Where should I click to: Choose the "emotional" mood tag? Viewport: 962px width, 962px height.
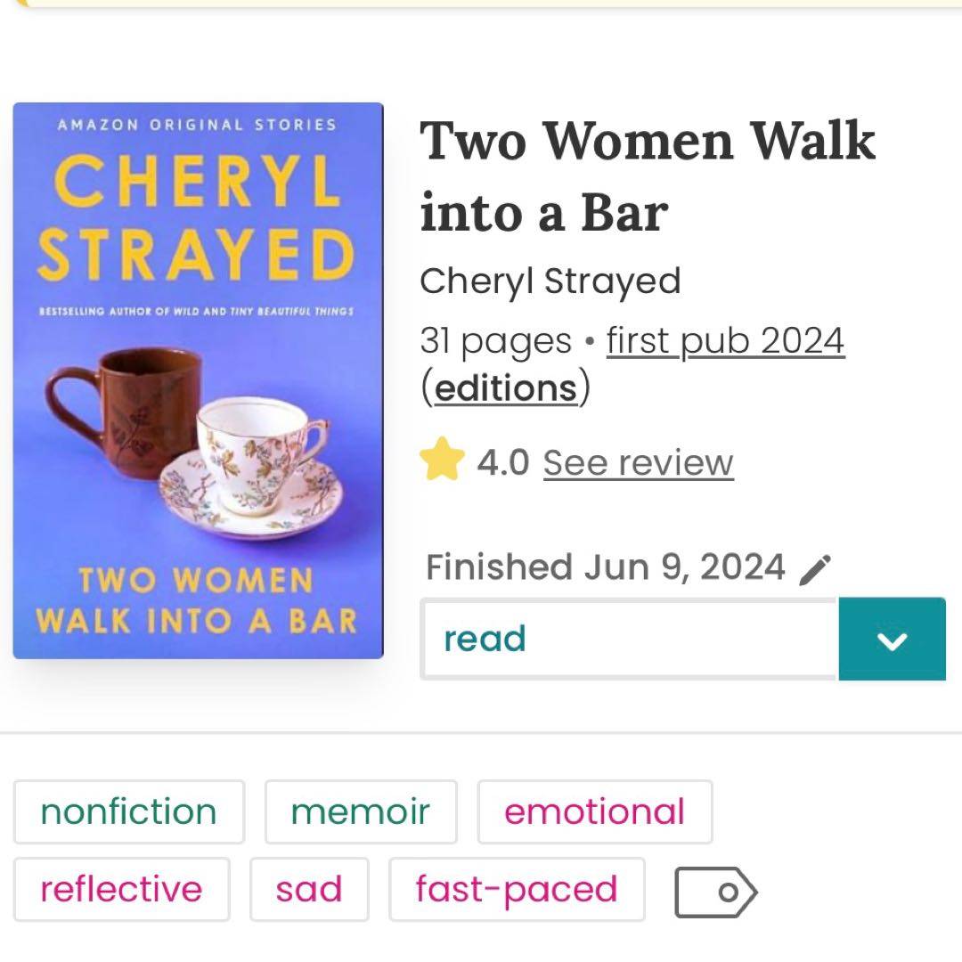[x=594, y=811]
